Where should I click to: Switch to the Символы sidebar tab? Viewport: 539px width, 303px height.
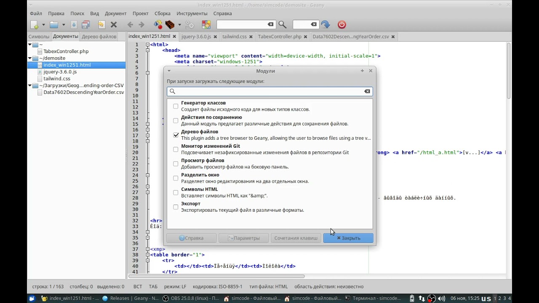(39, 37)
